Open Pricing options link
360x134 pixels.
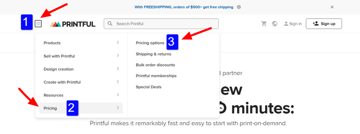coord(150,43)
